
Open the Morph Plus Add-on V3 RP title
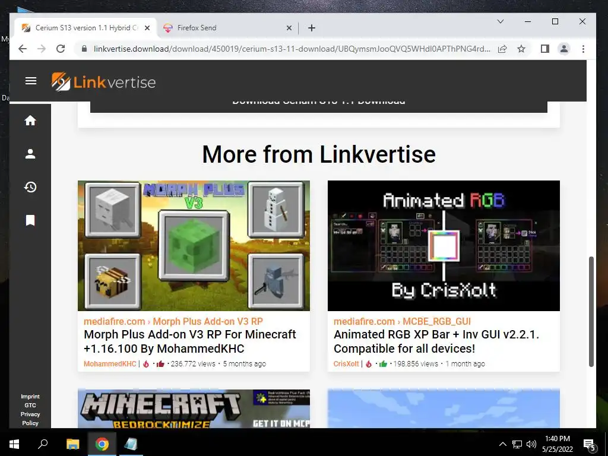(189, 341)
